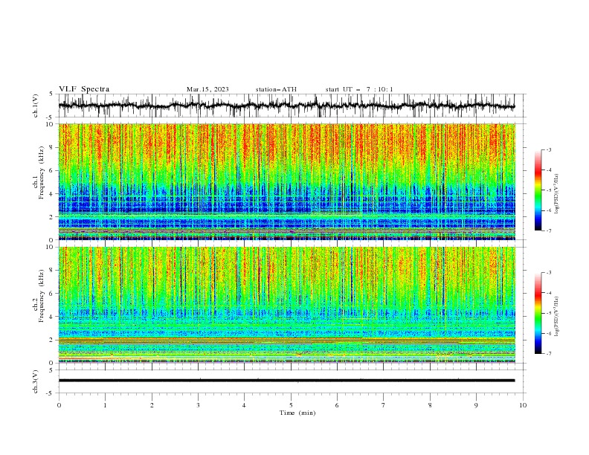The width and height of the screenshot is (589, 455).
Task: Click the 'VLF Spectra' title text
Action: point(84,89)
